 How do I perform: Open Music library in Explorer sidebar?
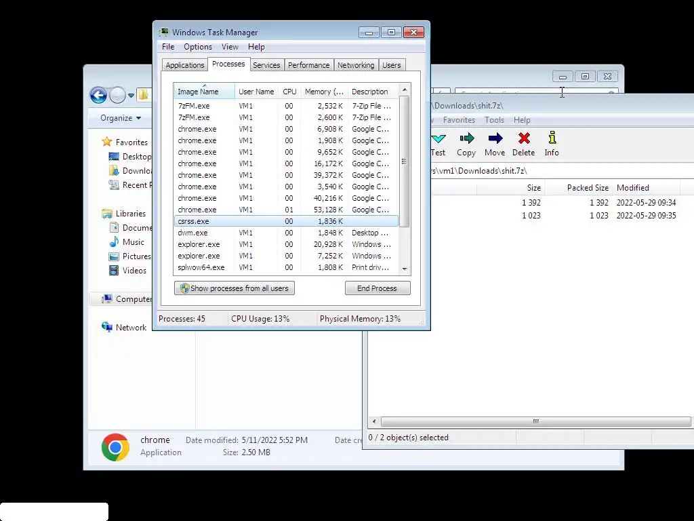point(127,242)
